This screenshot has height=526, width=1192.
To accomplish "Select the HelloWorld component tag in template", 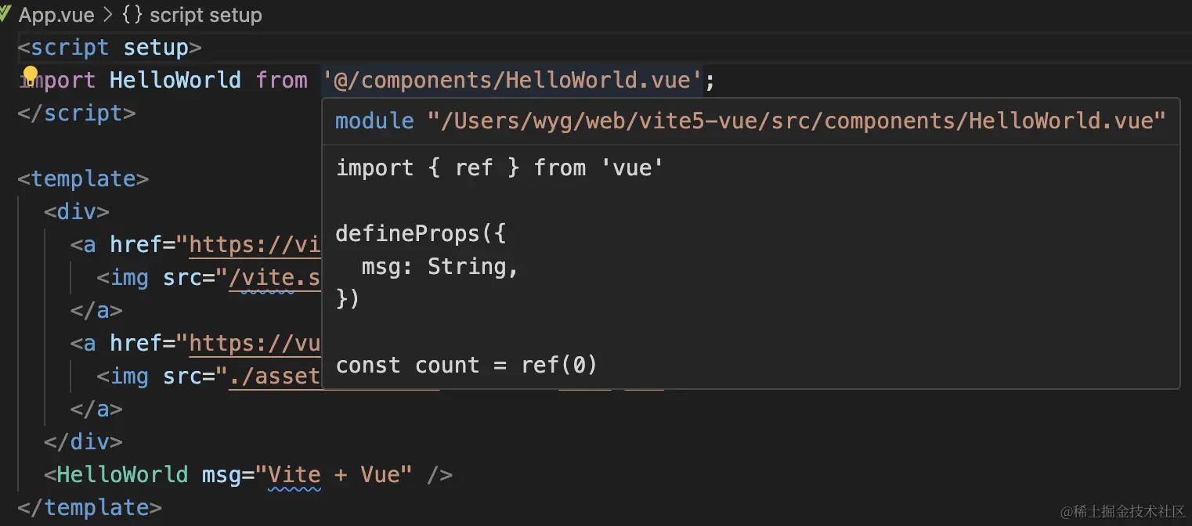I will tap(122, 474).
